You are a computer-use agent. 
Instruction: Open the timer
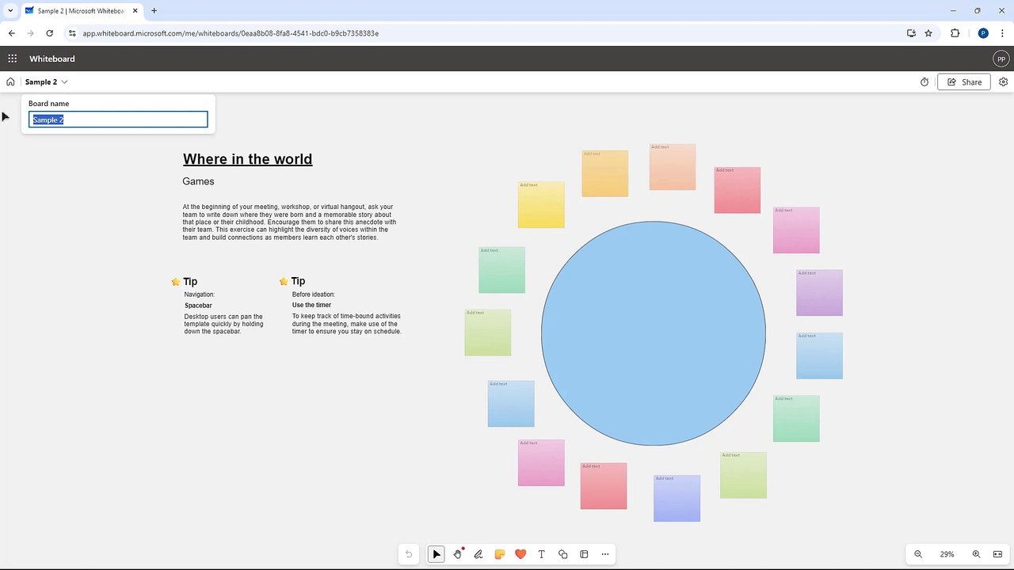click(924, 82)
